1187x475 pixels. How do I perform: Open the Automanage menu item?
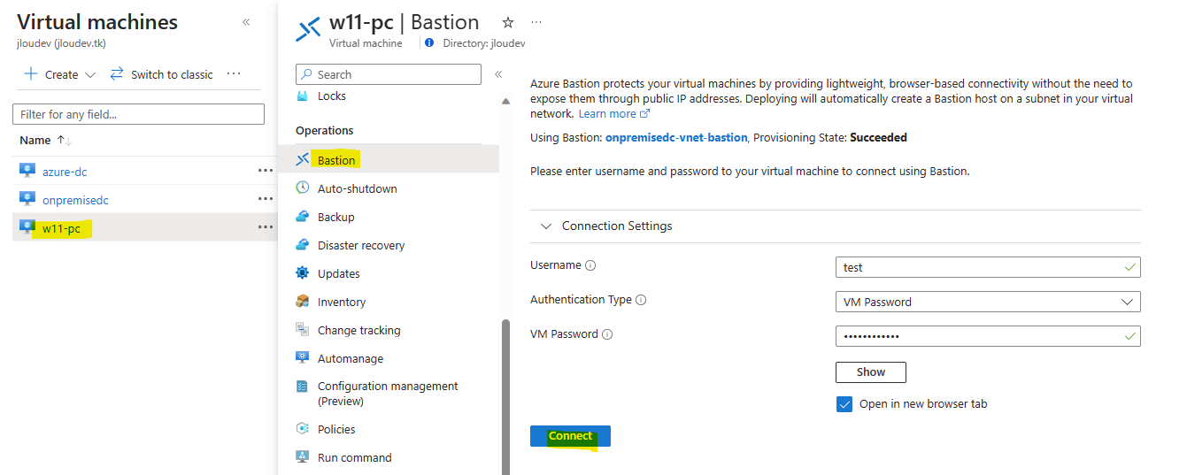click(x=351, y=358)
